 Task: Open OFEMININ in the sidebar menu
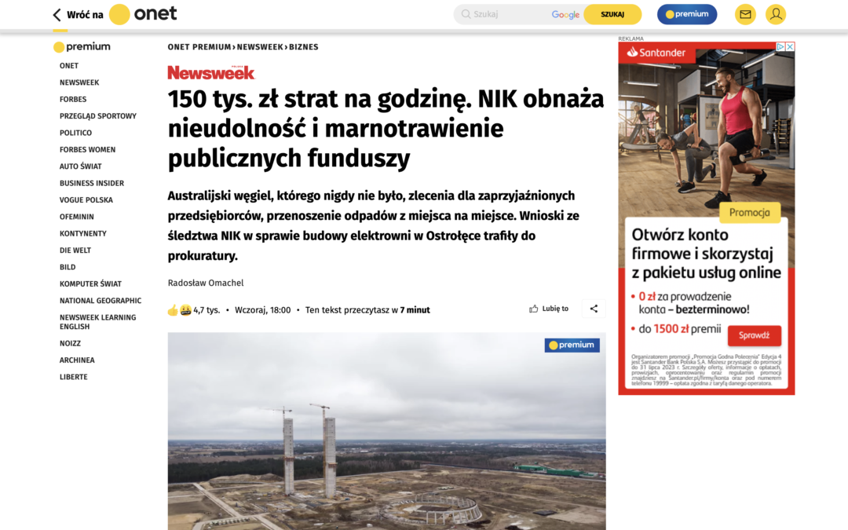point(77,217)
